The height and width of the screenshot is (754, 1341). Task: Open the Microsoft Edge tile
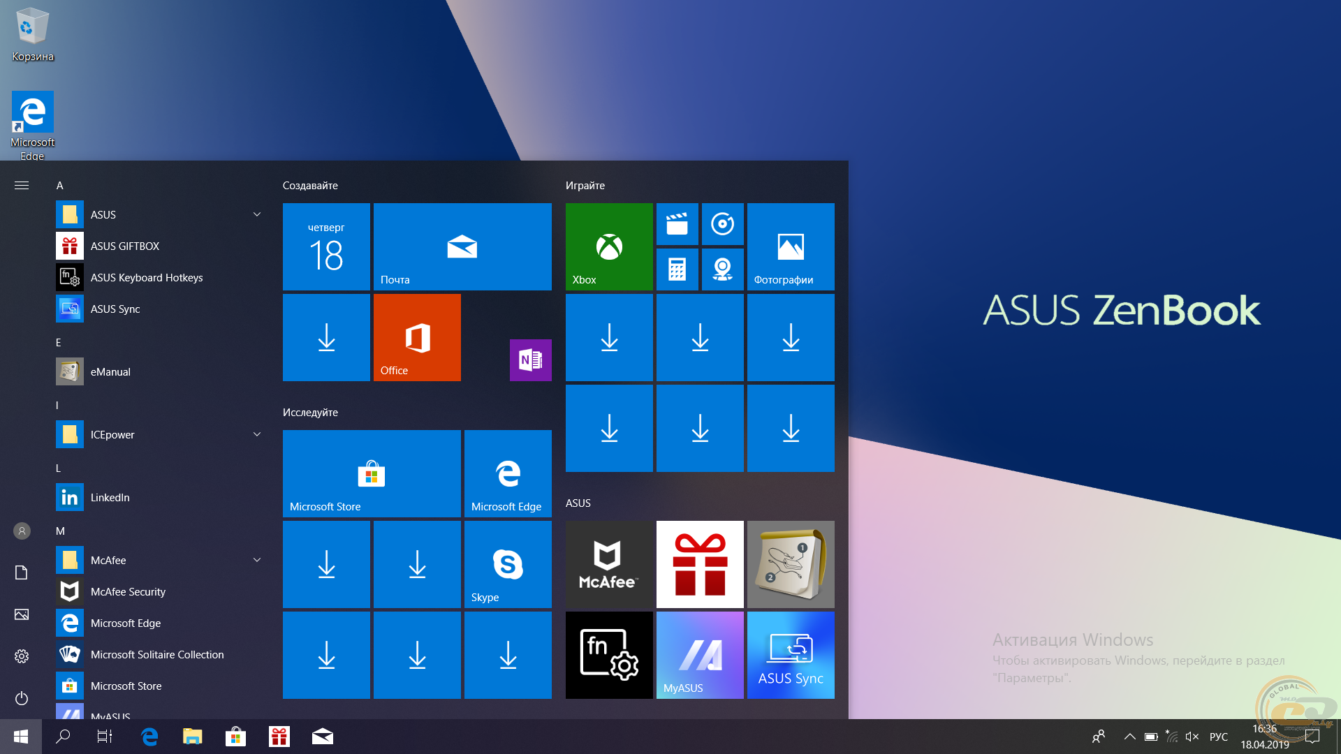coord(508,473)
